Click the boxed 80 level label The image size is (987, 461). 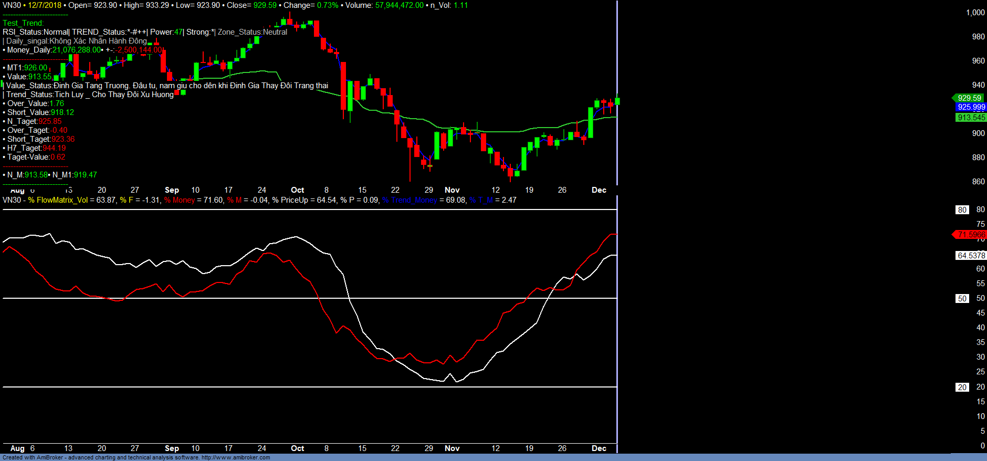[x=962, y=210]
